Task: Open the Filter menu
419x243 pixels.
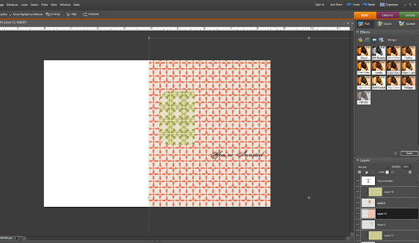Action: click(45, 5)
